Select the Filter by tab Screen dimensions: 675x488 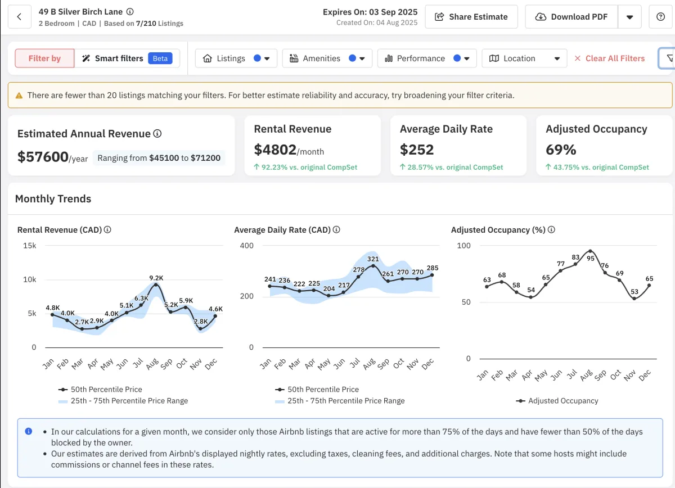(44, 58)
